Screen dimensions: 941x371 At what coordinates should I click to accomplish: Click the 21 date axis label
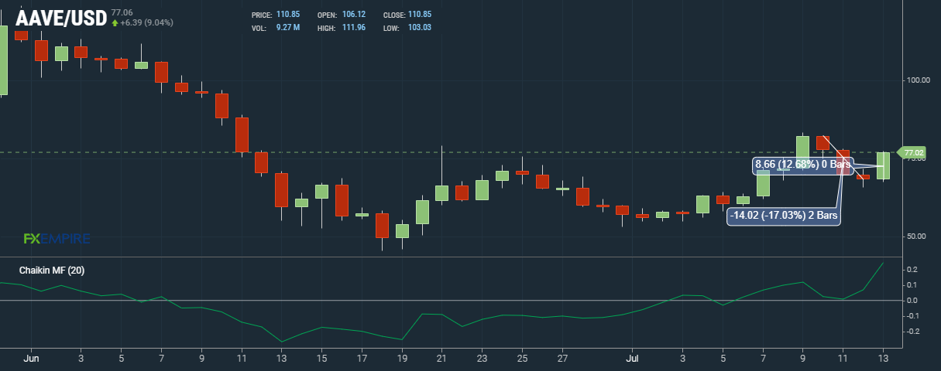coord(442,359)
